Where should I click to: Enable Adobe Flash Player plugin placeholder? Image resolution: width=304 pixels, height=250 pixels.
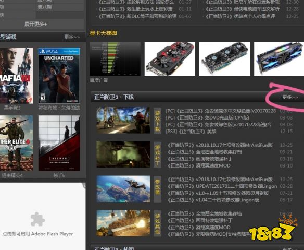pos(38,219)
